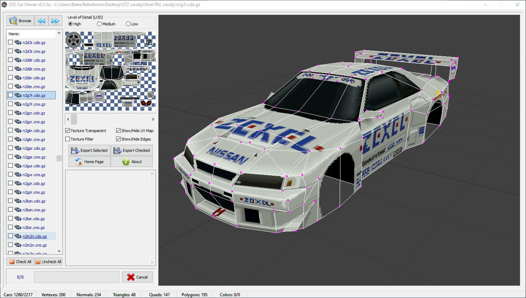Click texture scroll right arrow
526x298 pixels.
point(153,119)
